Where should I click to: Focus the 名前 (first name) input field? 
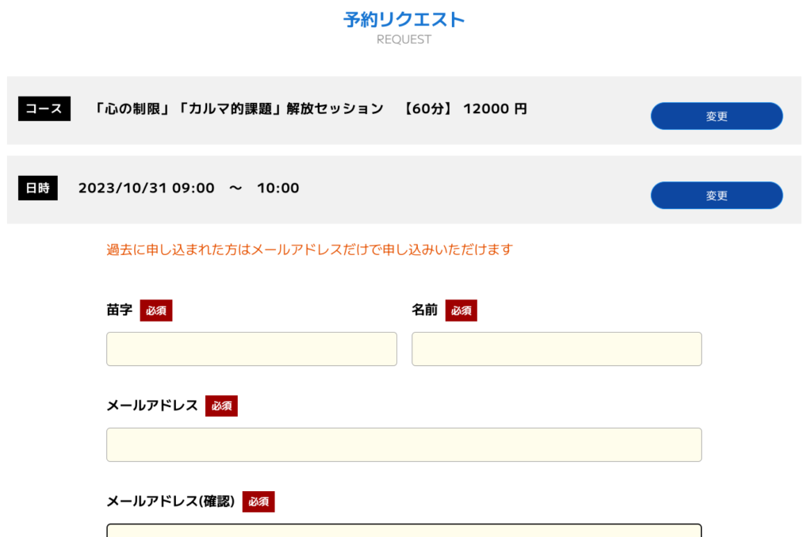pos(557,348)
